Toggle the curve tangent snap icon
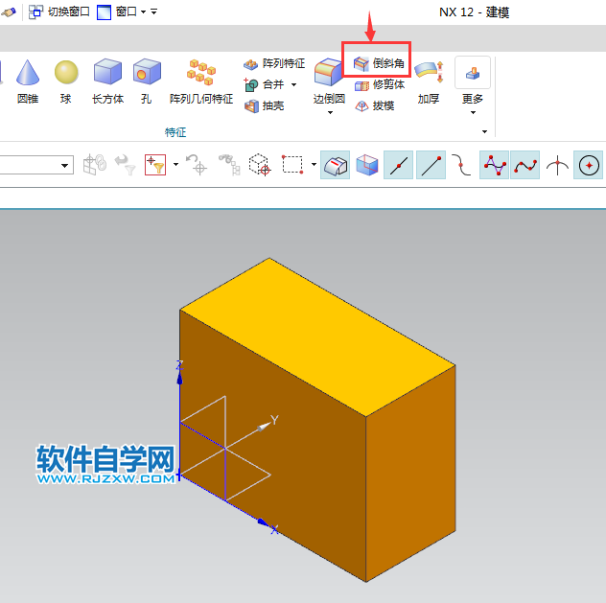This screenshot has height=603, width=606. (x=461, y=165)
